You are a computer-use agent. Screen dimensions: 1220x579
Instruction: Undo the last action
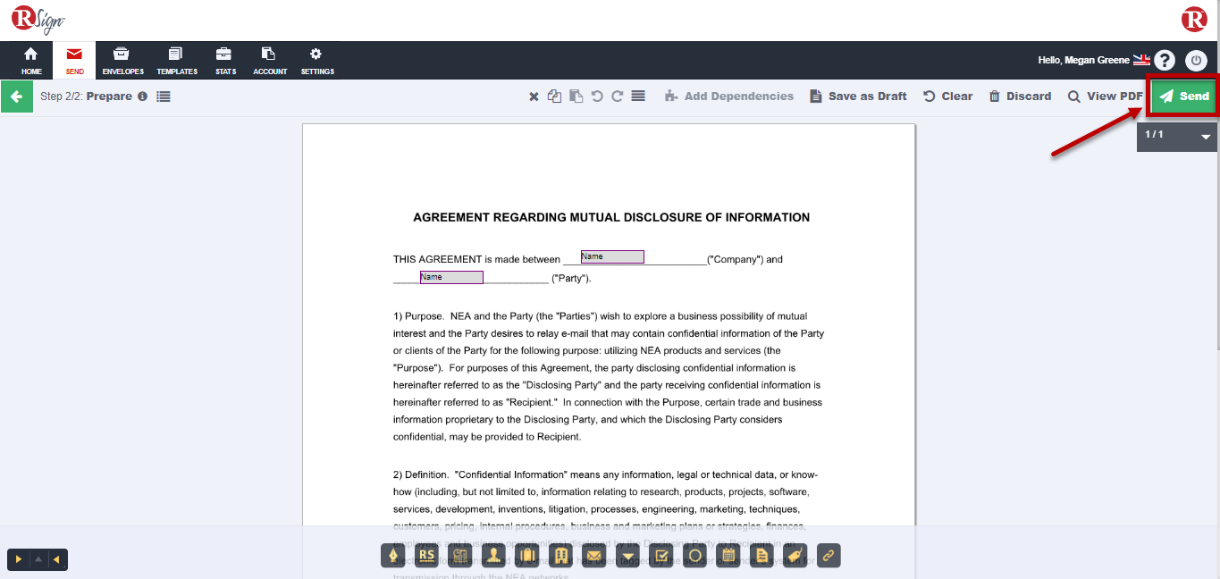pyautogui.click(x=596, y=96)
